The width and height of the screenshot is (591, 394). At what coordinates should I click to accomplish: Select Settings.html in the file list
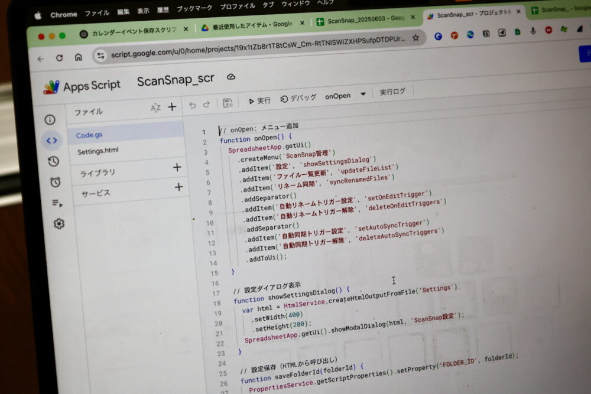(98, 151)
